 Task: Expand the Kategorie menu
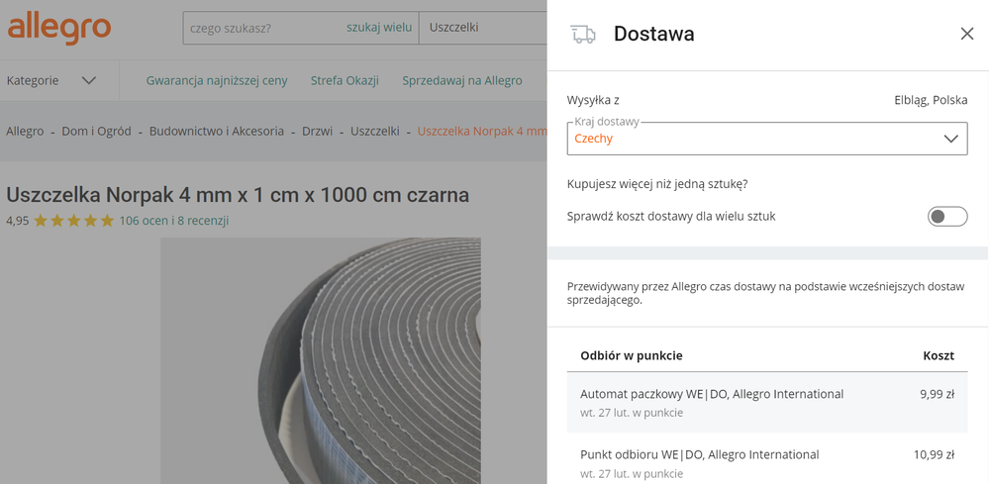click(51, 81)
